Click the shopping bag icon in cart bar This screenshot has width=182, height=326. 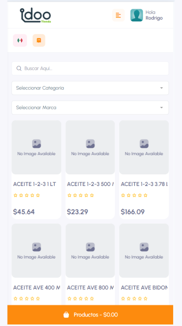[x=66, y=315]
